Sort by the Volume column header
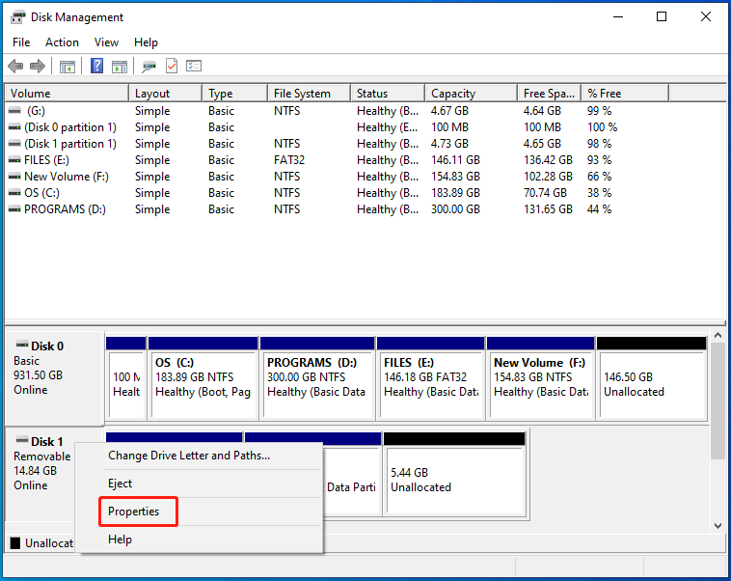731x581 pixels. point(67,94)
